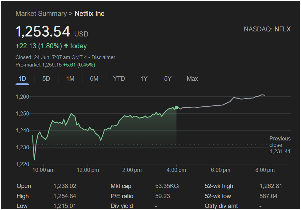Click the +22.13 (1.80%) change value
The image size is (301, 210).
click(39, 46)
